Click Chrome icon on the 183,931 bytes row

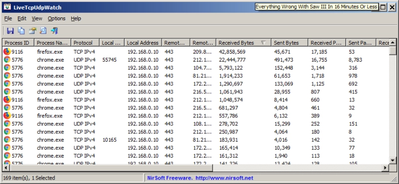(x=7, y=140)
